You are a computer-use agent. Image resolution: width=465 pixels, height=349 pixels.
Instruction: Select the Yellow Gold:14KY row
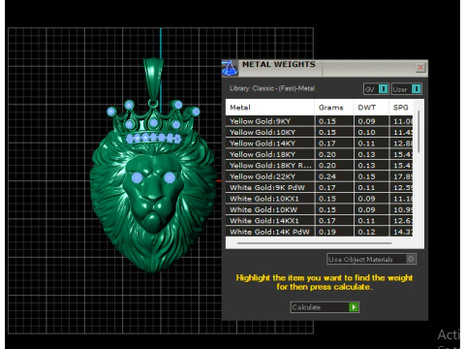tap(319, 143)
